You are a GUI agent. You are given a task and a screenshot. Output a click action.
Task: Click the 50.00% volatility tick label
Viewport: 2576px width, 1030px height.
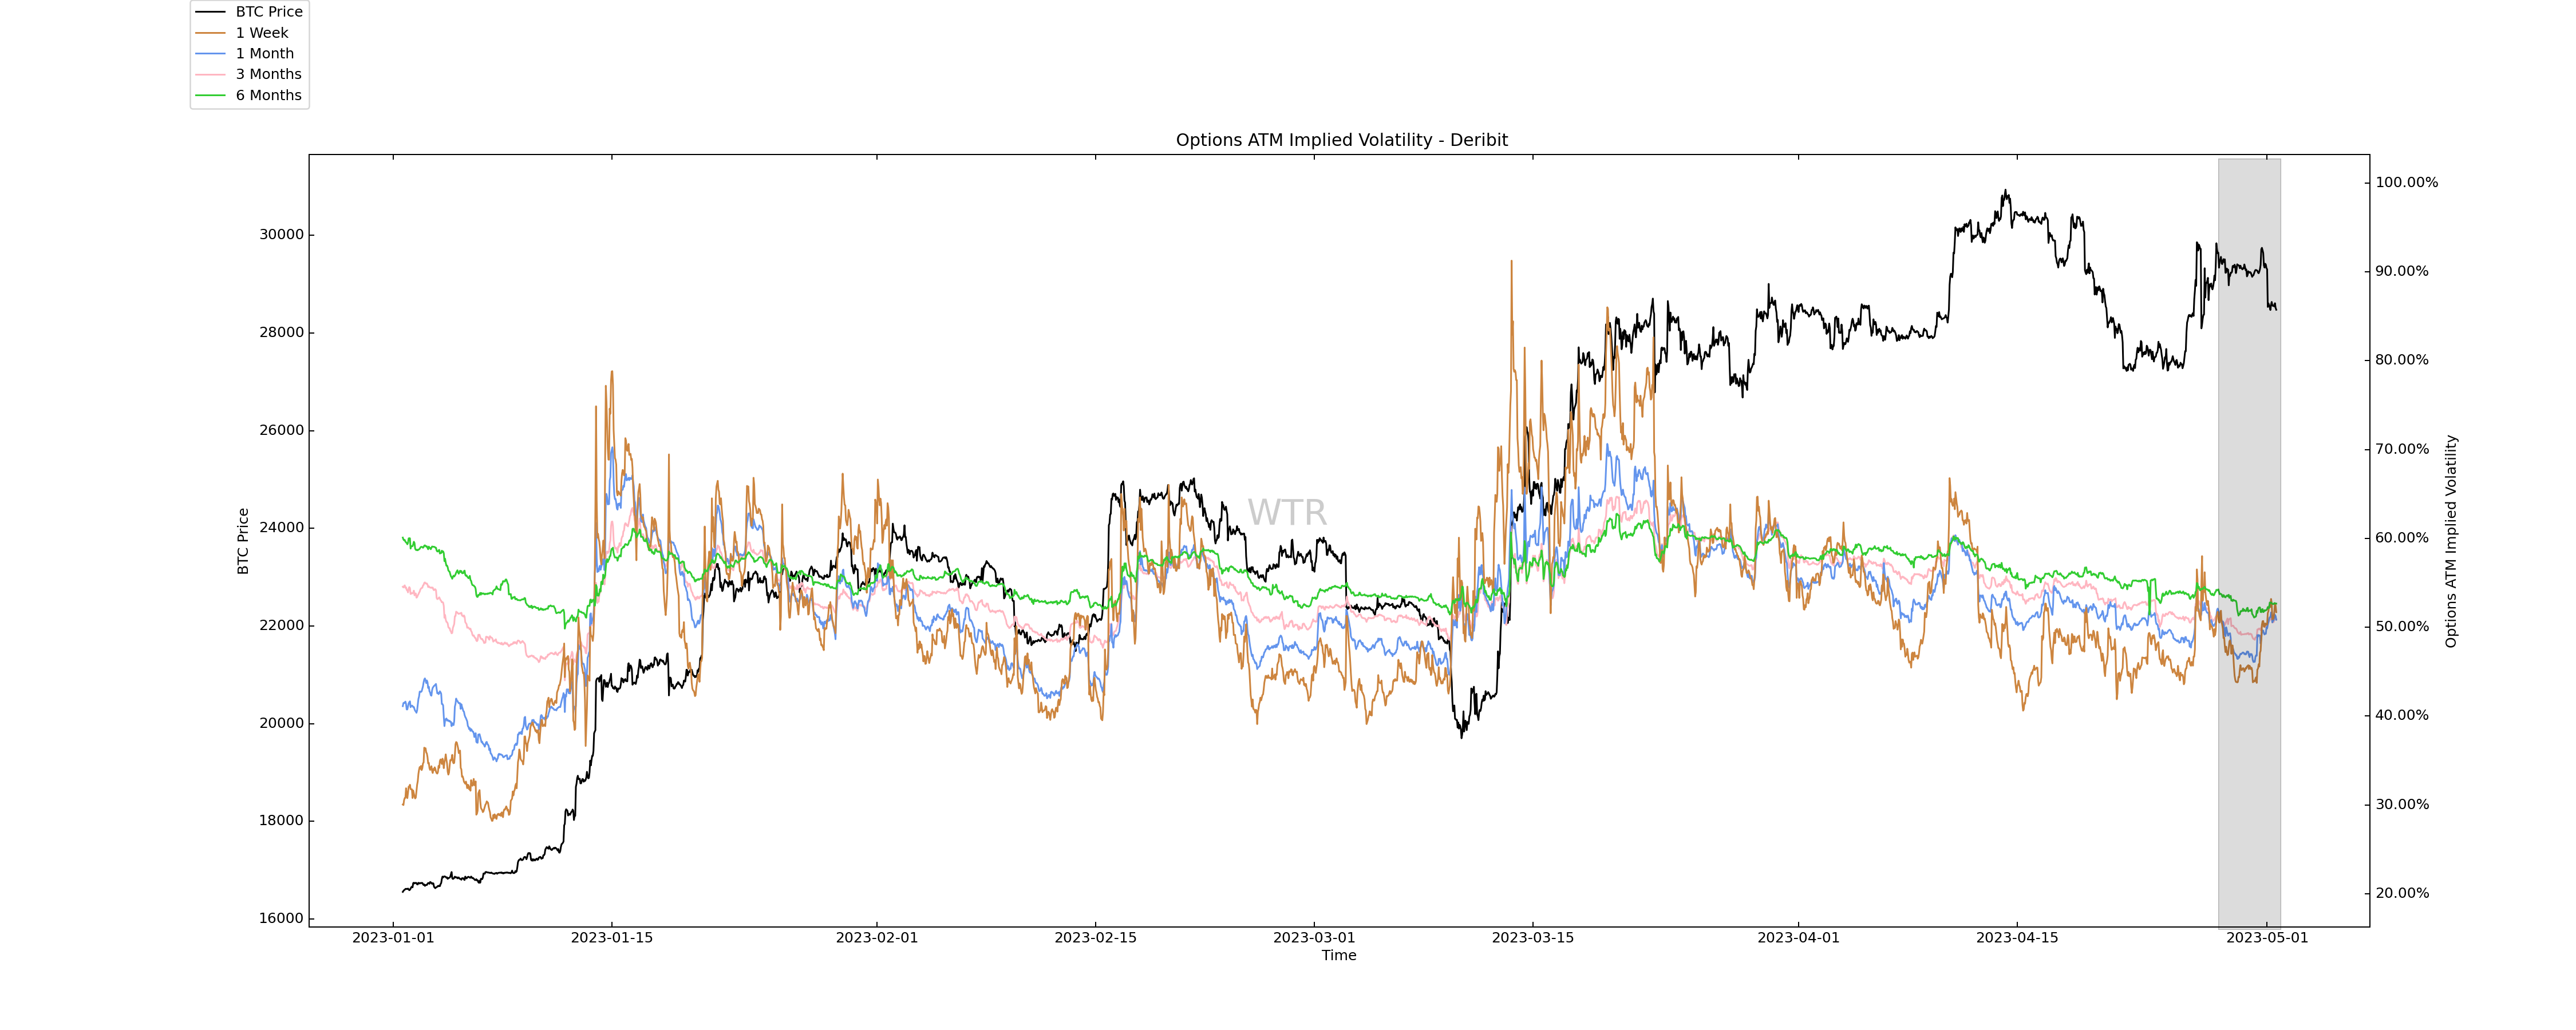pos(2402,627)
